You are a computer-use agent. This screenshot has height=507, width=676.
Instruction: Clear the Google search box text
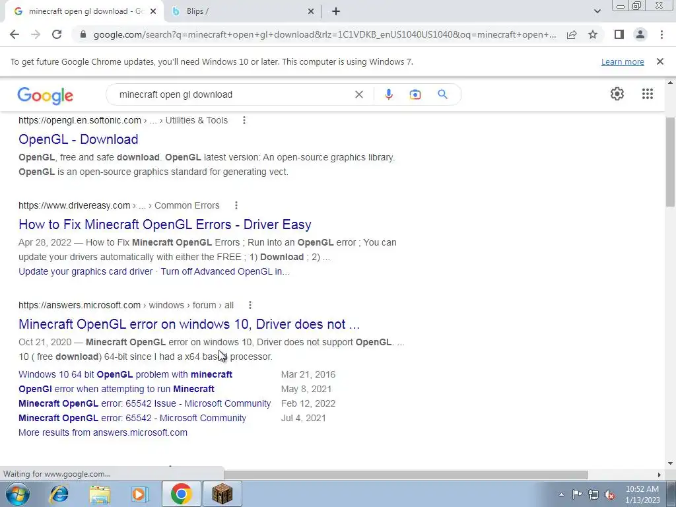(358, 94)
